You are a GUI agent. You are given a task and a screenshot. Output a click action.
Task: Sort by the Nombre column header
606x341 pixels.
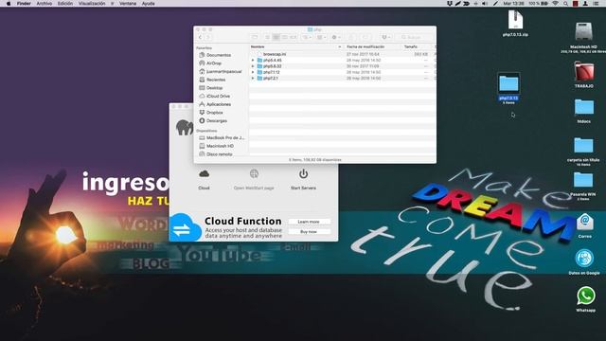(296, 46)
